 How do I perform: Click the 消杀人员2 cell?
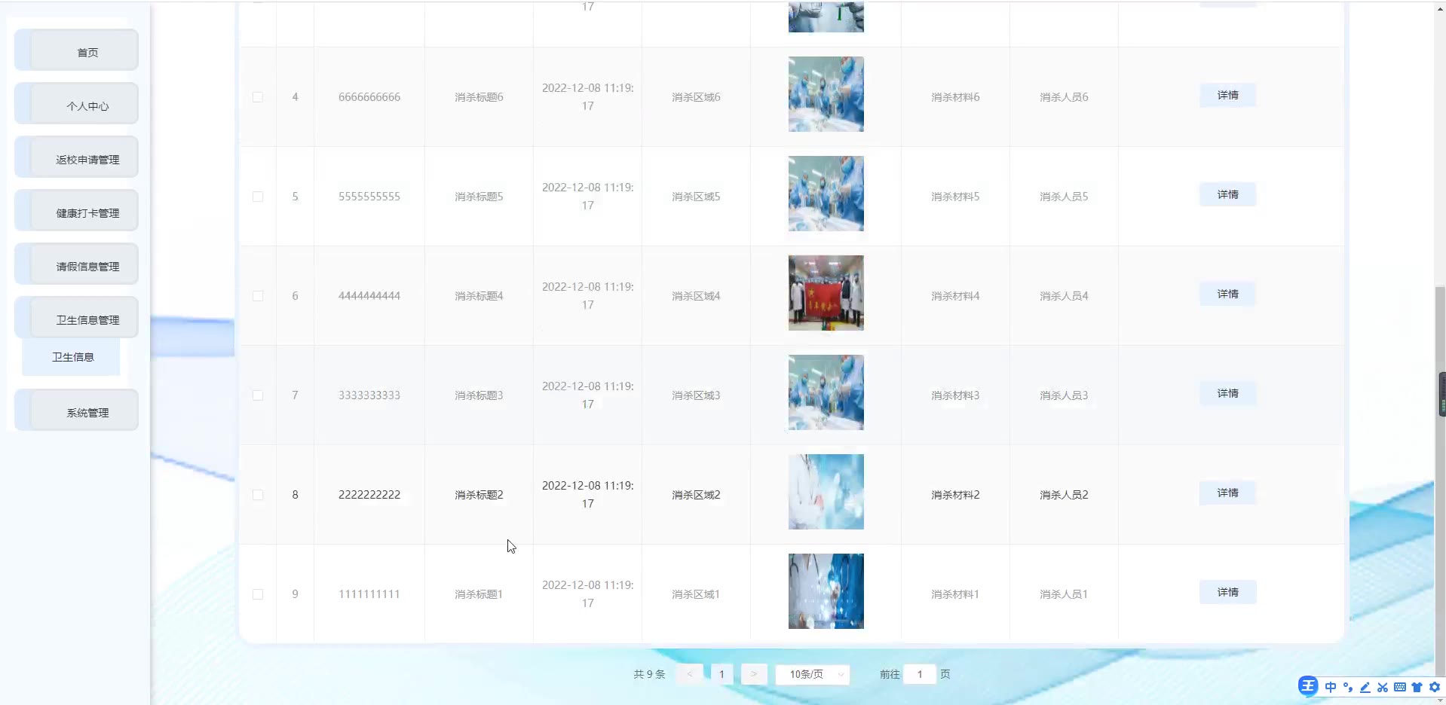coord(1064,495)
